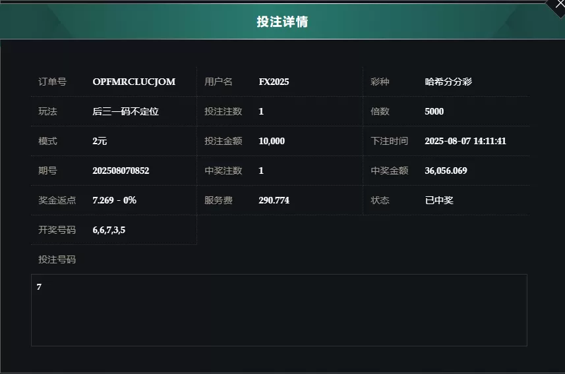Click the 投注号码 label
Viewport: 565px width, 374px height.
click(x=57, y=259)
